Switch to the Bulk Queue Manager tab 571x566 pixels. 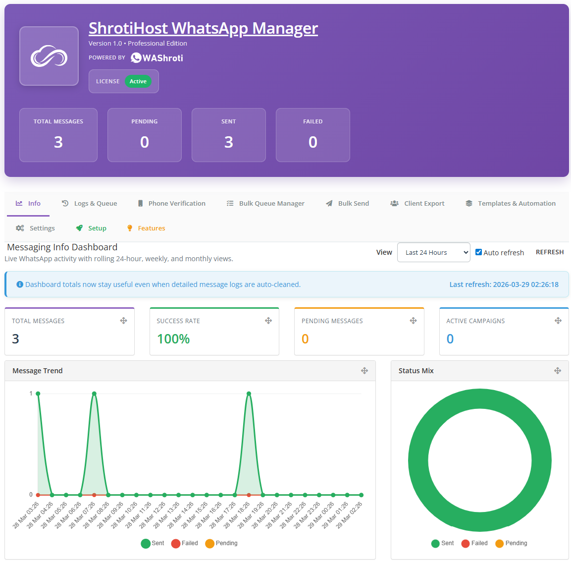(265, 203)
